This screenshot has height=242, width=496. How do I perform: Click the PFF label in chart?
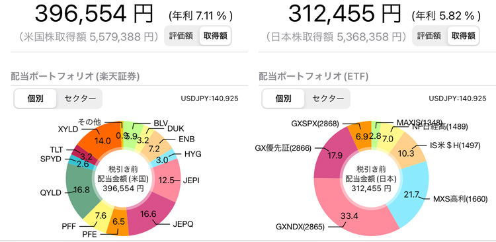tap(69, 227)
